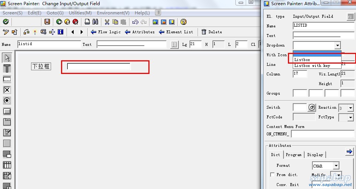356x189 pixels.
Task: Select the Text field tool in palette
Action: (7, 68)
